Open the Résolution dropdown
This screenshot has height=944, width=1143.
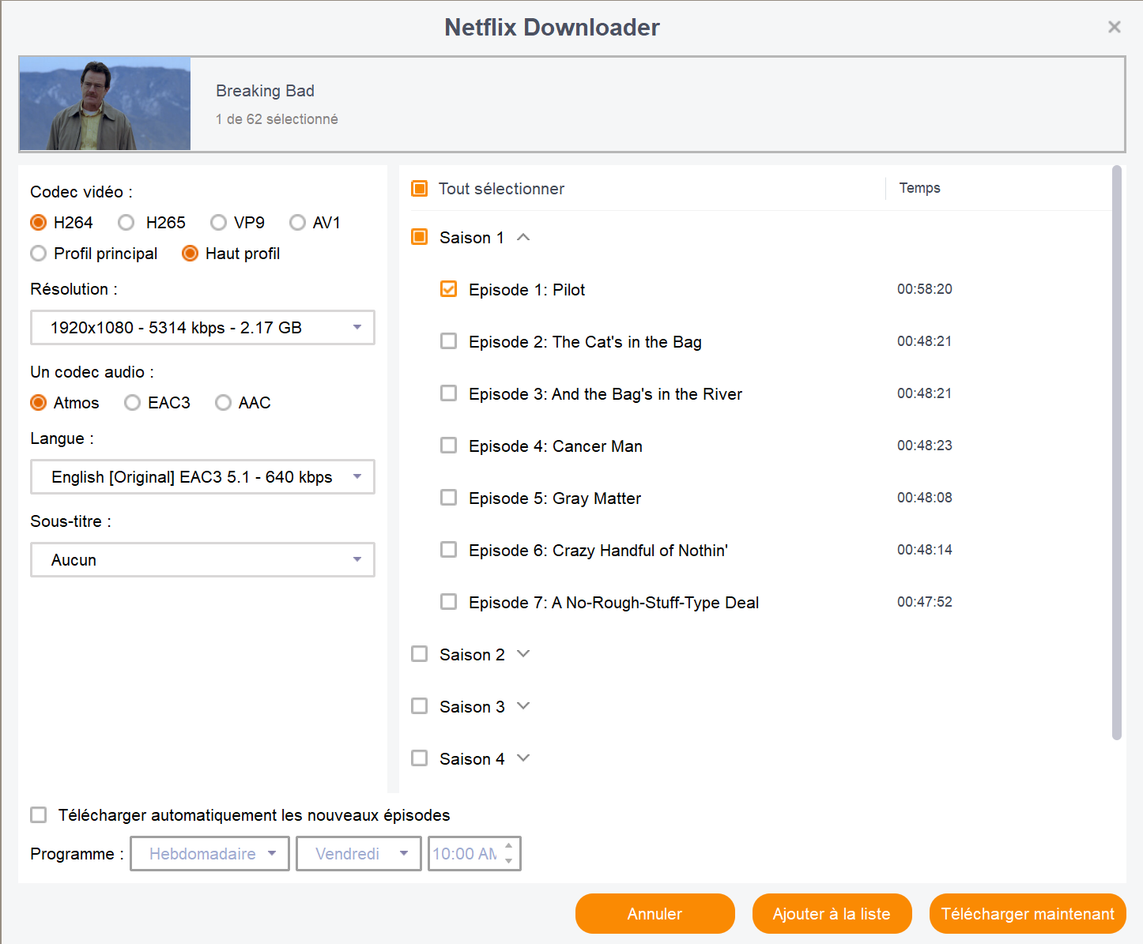point(202,328)
